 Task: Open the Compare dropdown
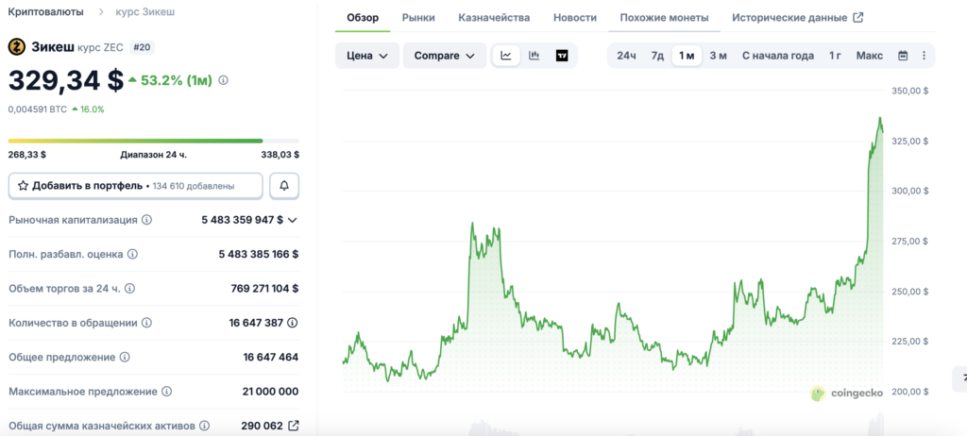pos(444,56)
